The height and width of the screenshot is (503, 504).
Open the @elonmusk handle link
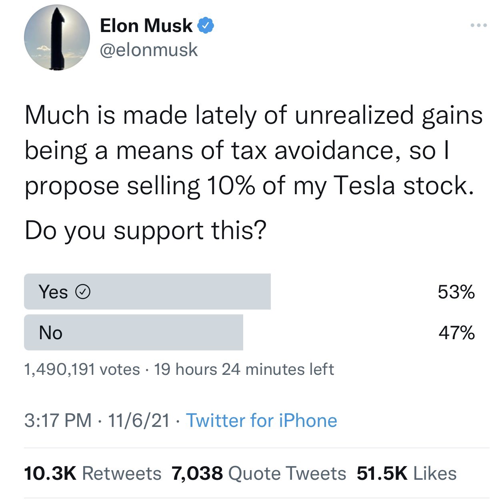[x=148, y=50]
